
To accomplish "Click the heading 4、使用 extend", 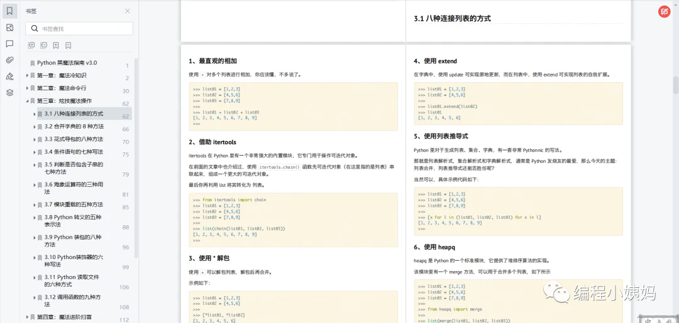I will tap(435, 61).
